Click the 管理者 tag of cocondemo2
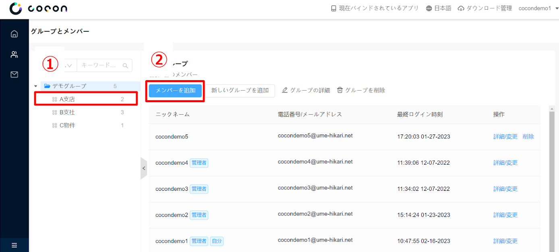The height and width of the screenshot is (252, 559). click(199, 215)
